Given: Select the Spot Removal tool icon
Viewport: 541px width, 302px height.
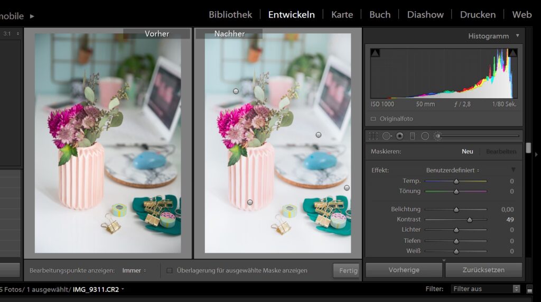Looking at the screenshot, I should click(x=387, y=136).
